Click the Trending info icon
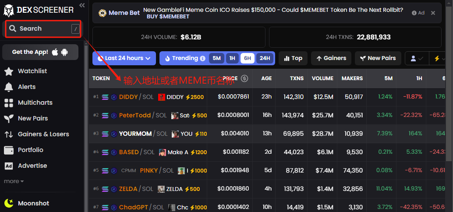 click(202, 58)
